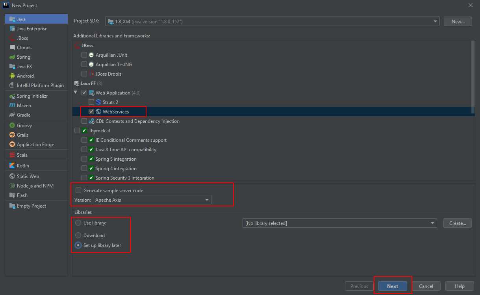Collapse the Web Application tree node
Screen dimensions: 480x295
[76, 93]
